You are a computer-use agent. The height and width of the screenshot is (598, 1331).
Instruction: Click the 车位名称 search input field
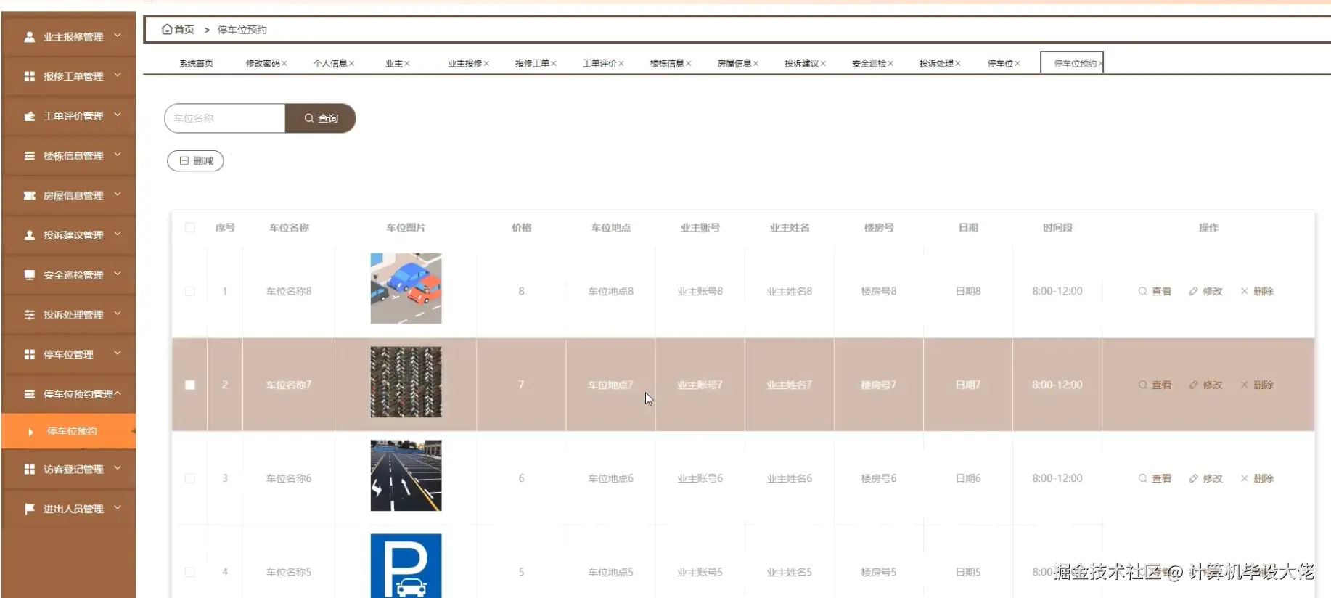coord(225,118)
